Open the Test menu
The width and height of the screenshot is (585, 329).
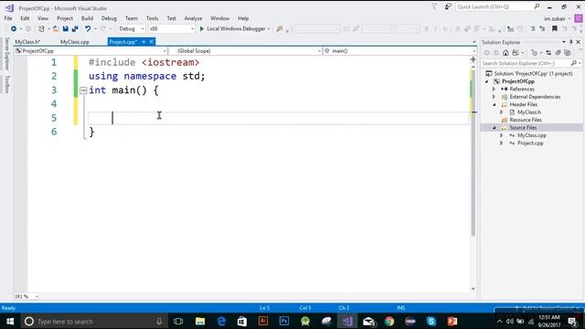tap(171, 18)
